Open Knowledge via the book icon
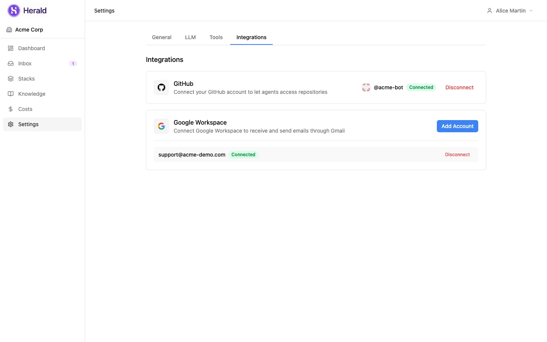547x342 pixels. pyautogui.click(x=11, y=94)
